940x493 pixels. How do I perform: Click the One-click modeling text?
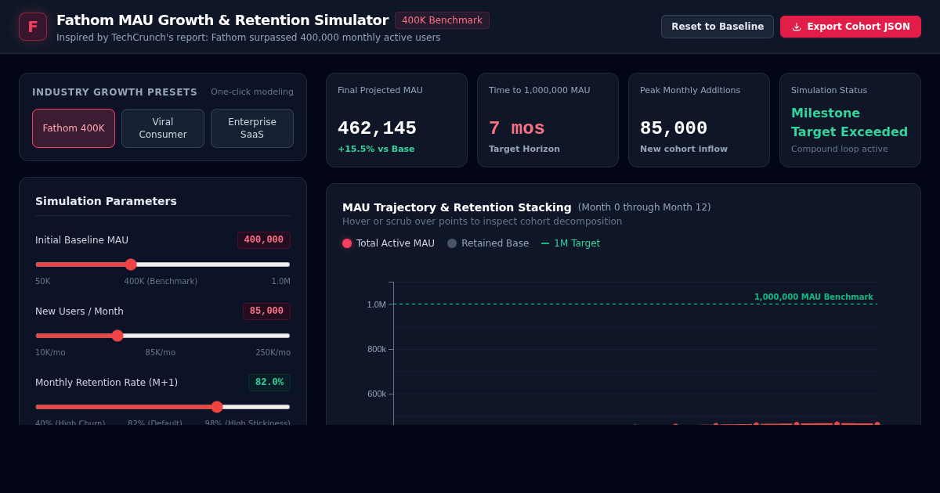coord(252,92)
